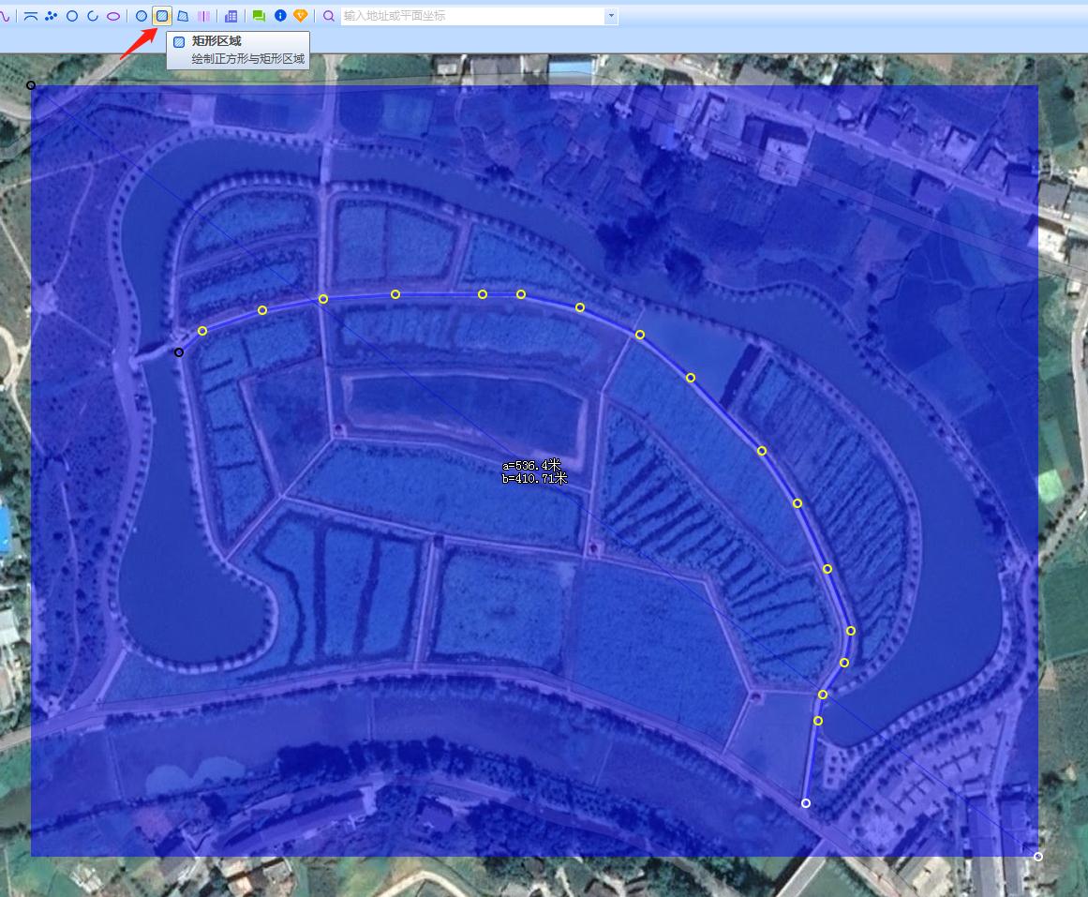Click the blue info icon

click(280, 16)
